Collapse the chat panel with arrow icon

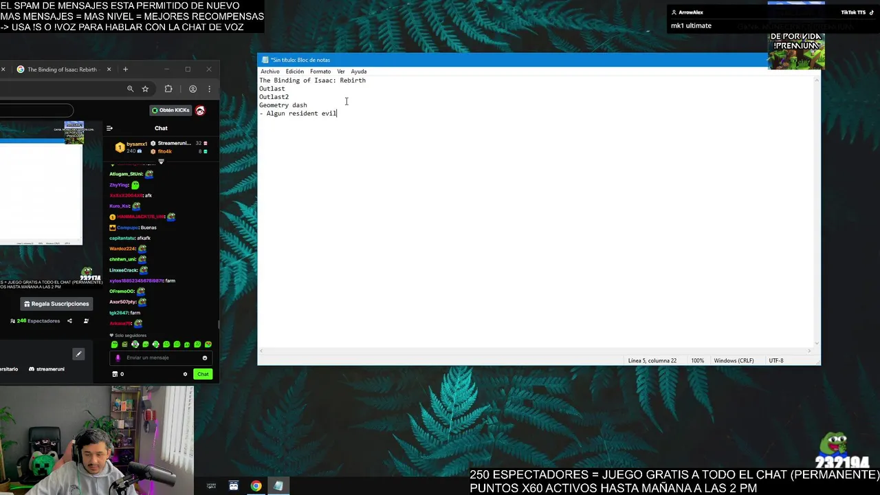109,128
